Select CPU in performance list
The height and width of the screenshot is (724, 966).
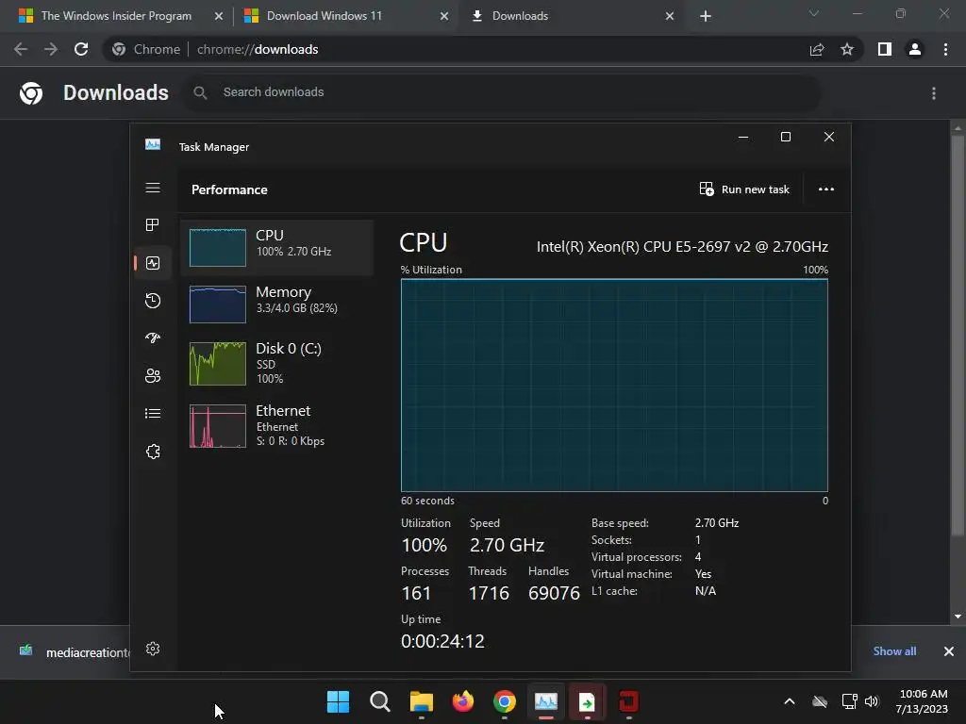pos(277,248)
